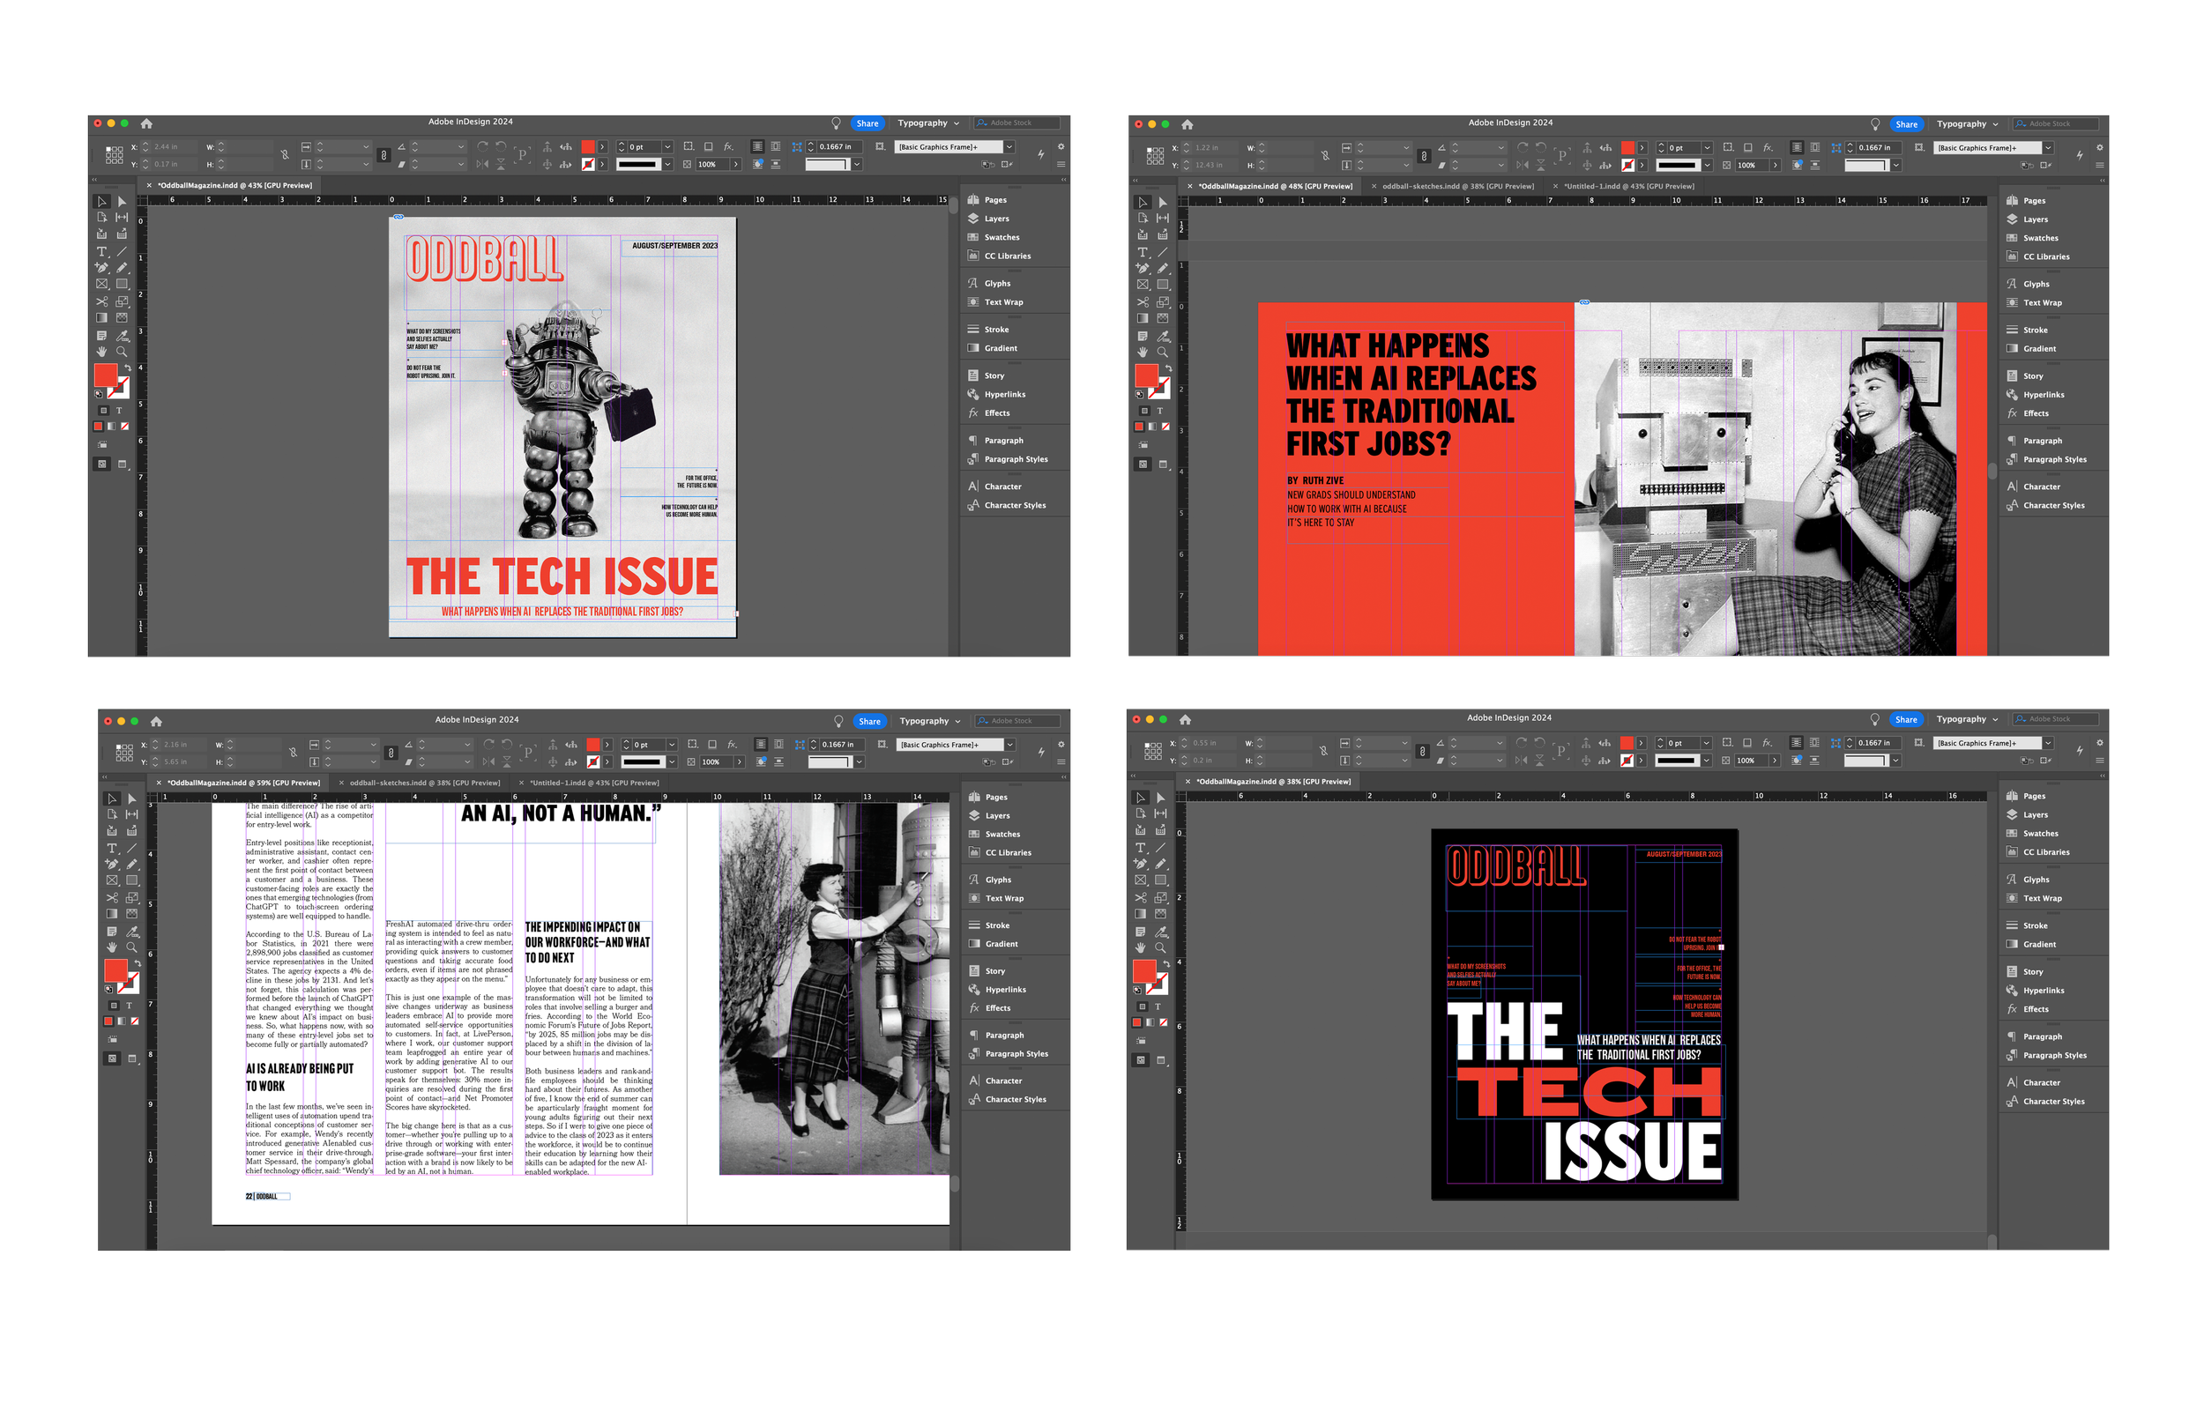2204x1426 pixels.
Task: Open the Pages panel
Action: coord(994,199)
